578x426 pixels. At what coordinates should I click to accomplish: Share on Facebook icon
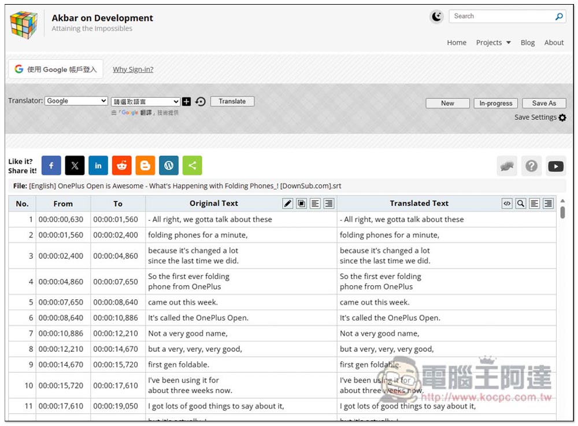point(51,166)
